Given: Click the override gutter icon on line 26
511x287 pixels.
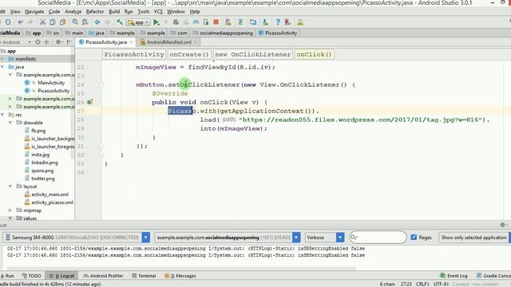Looking at the screenshot, I should 90,102.
